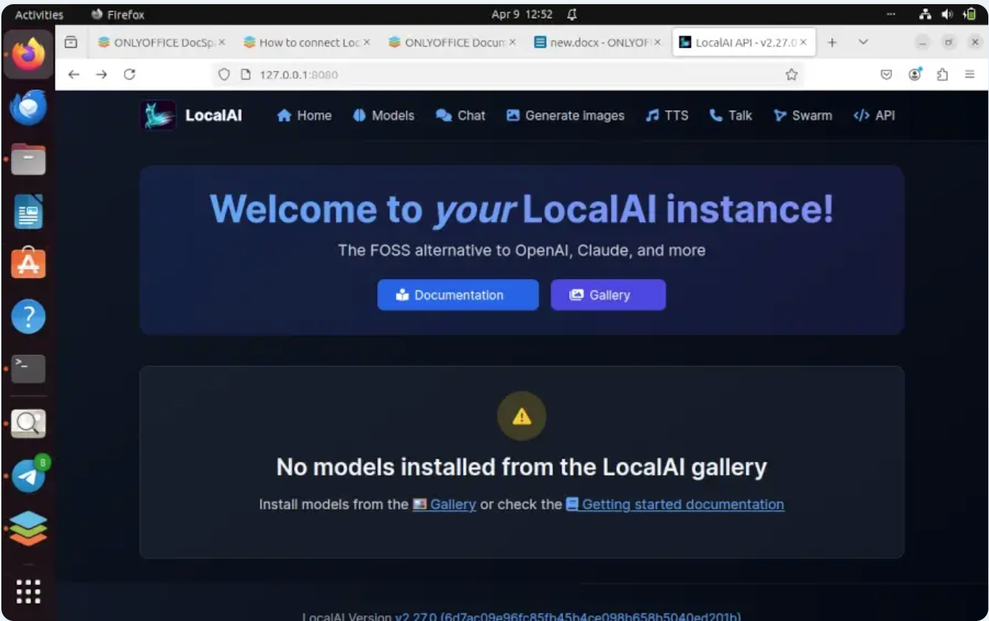Open the Activities overview
This screenshot has height=621, width=989.
click(x=39, y=15)
